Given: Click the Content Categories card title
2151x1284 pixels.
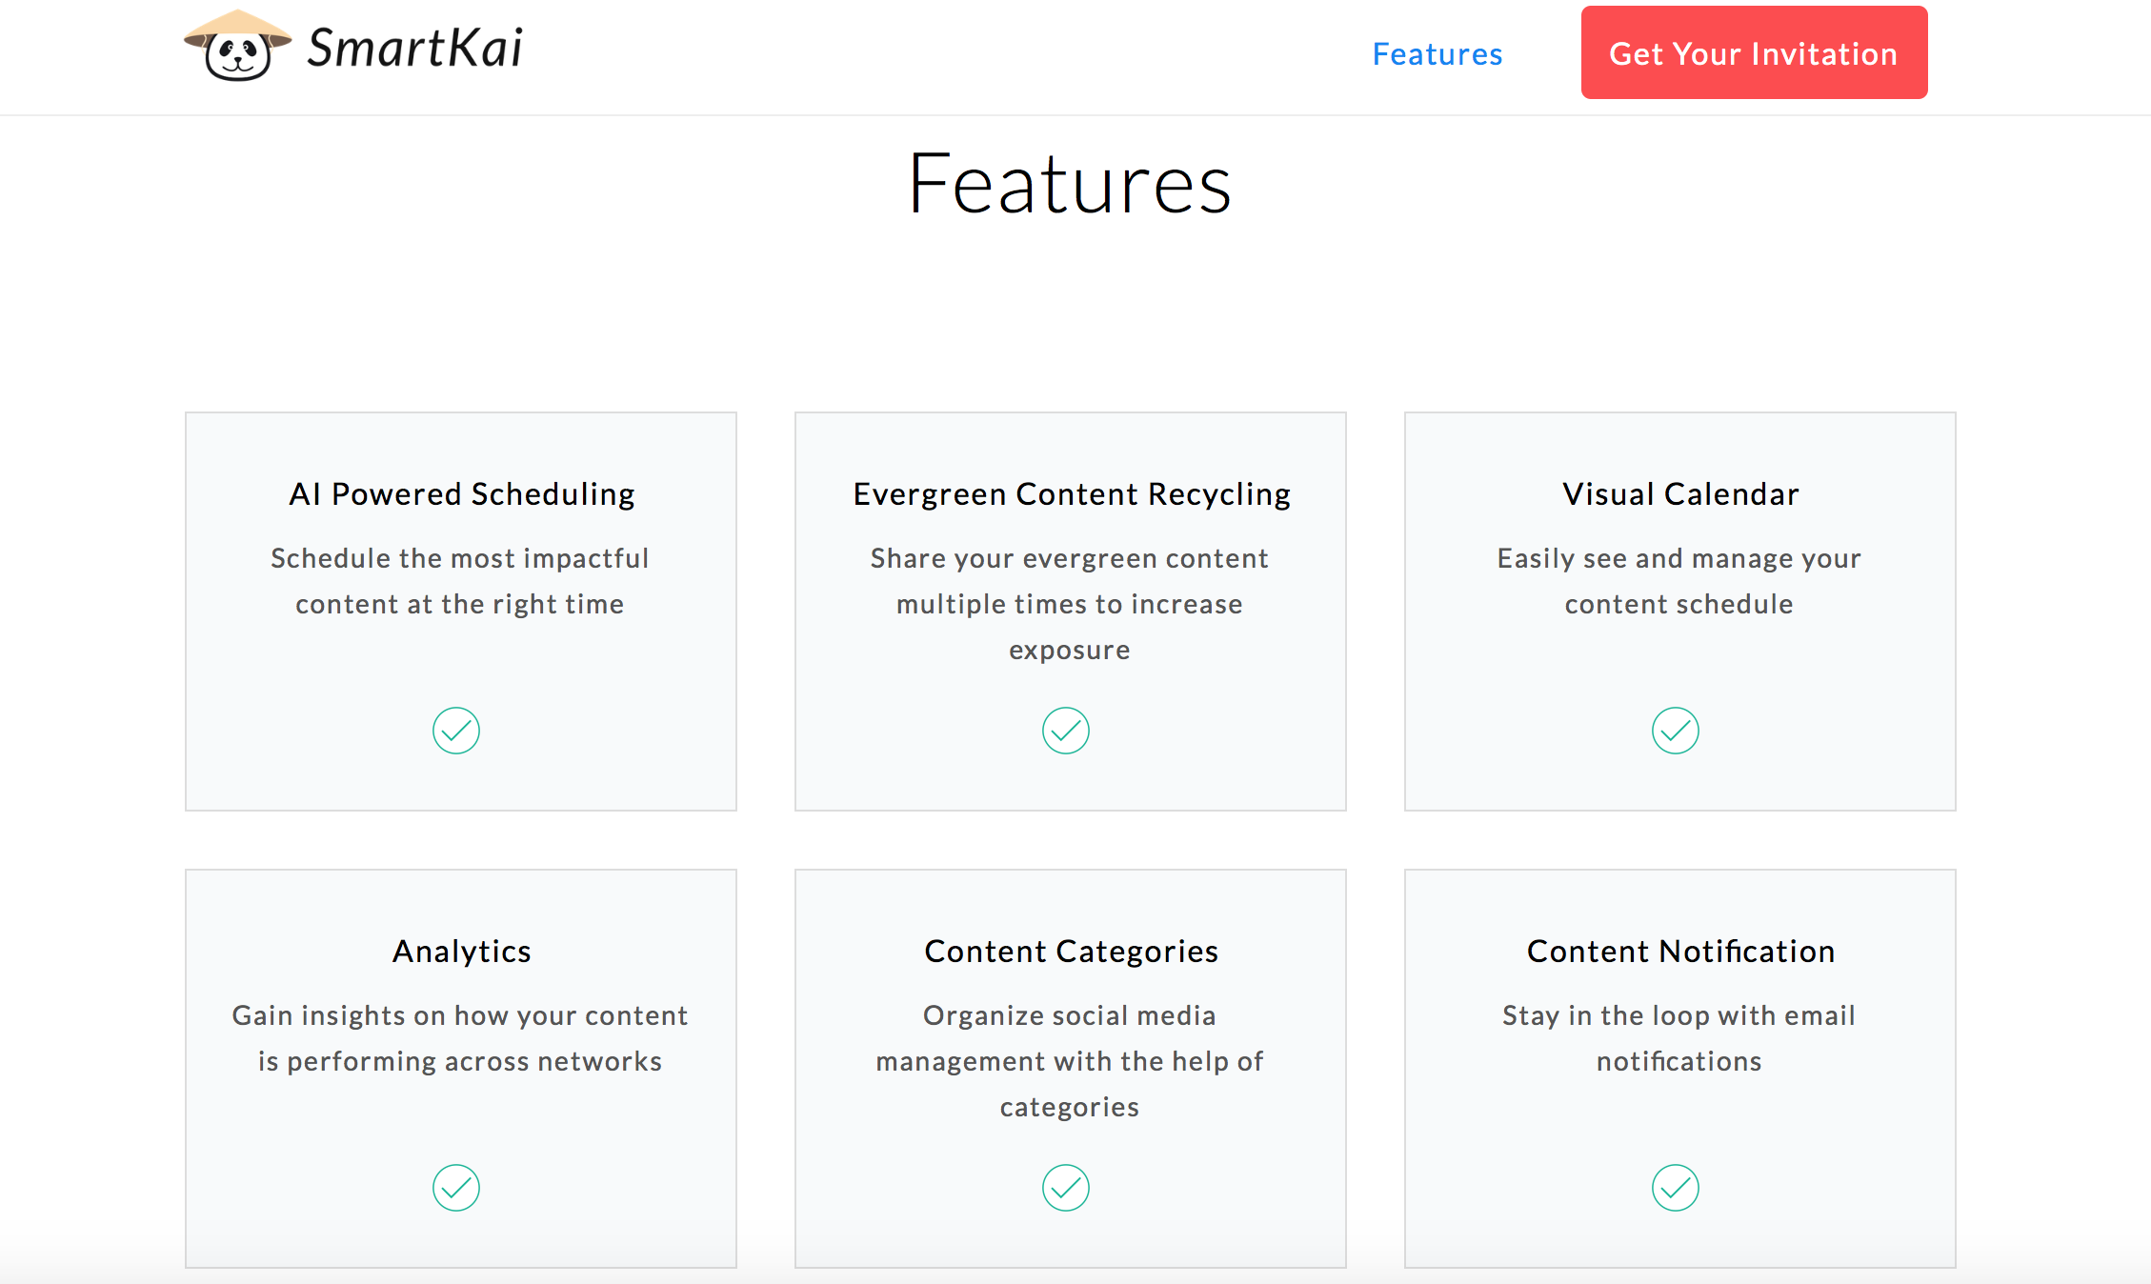Looking at the screenshot, I should [1072, 952].
